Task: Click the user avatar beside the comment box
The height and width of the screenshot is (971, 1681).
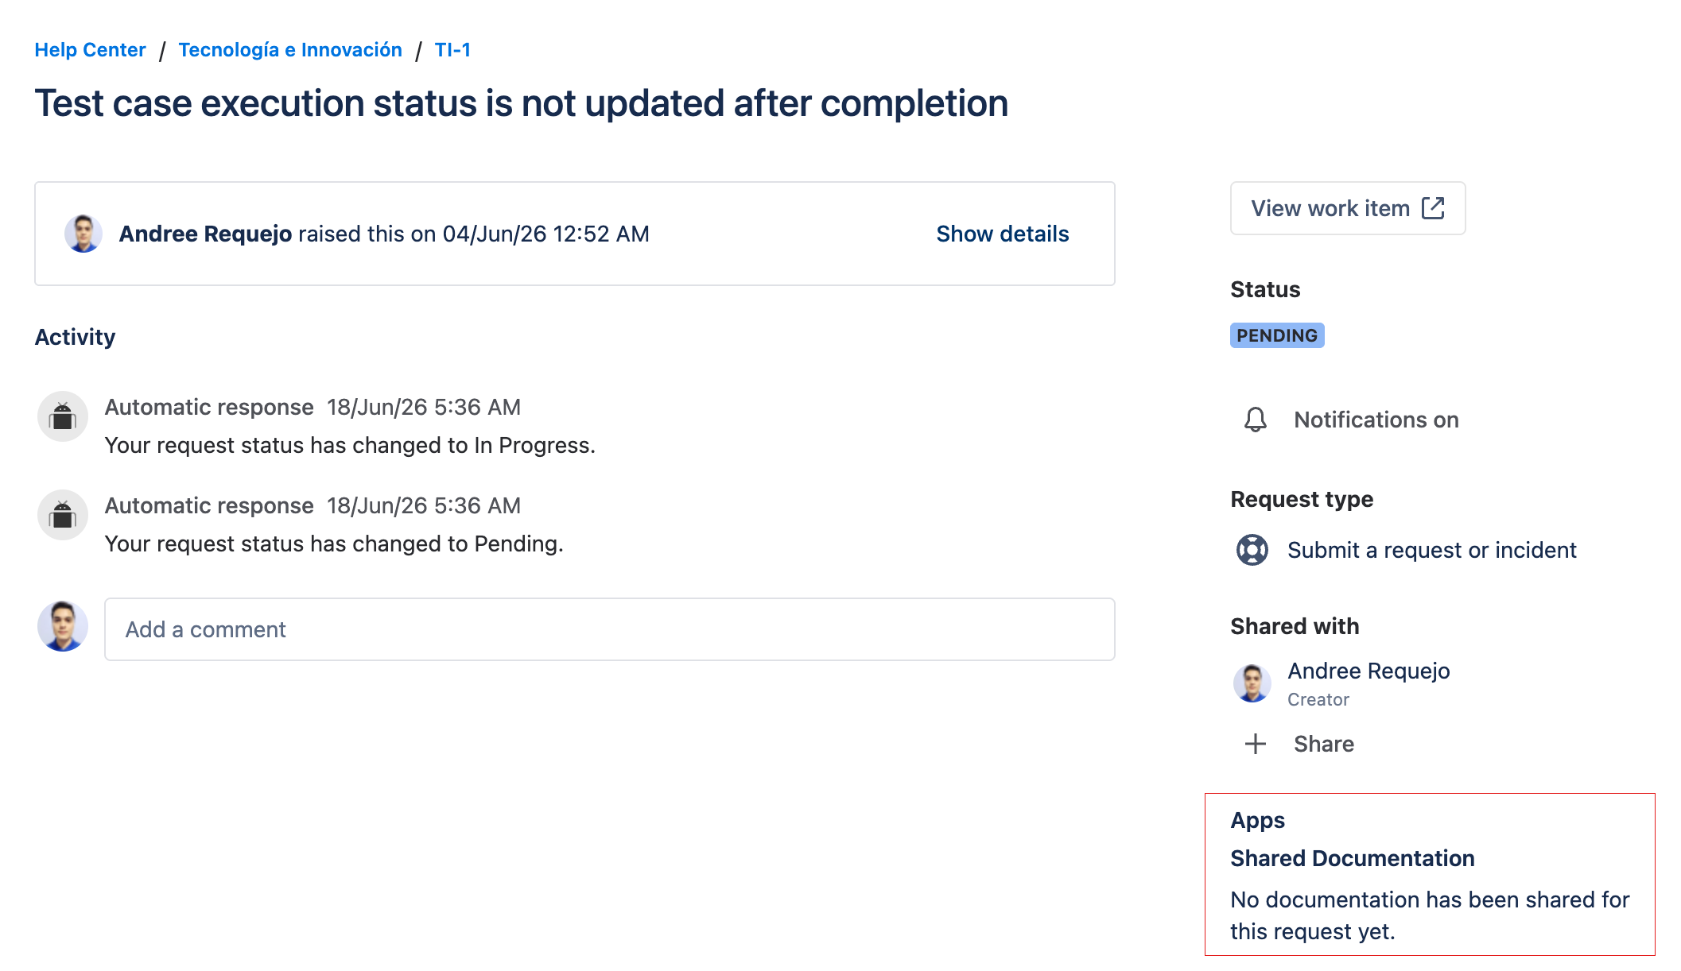Action: tap(63, 626)
